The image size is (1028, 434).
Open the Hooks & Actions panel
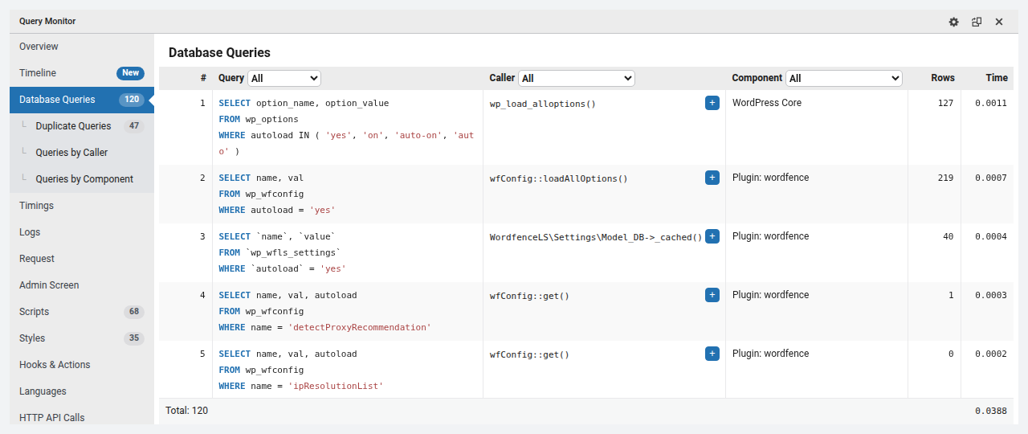click(x=82, y=365)
